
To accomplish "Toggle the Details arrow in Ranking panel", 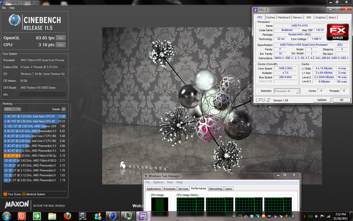I will [64, 109].
